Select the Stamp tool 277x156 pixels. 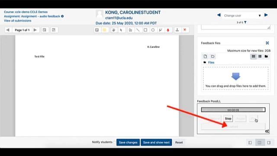[177, 30]
